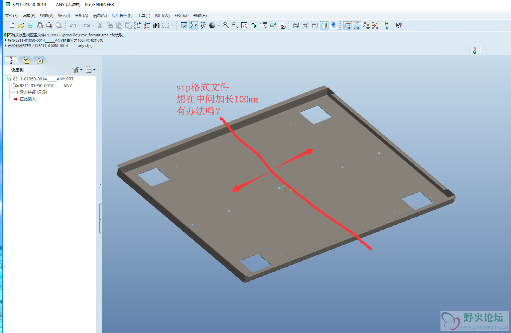Toggle datum axes visibility
The height and width of the screenshot is (333, 511).
click(357, 25)
